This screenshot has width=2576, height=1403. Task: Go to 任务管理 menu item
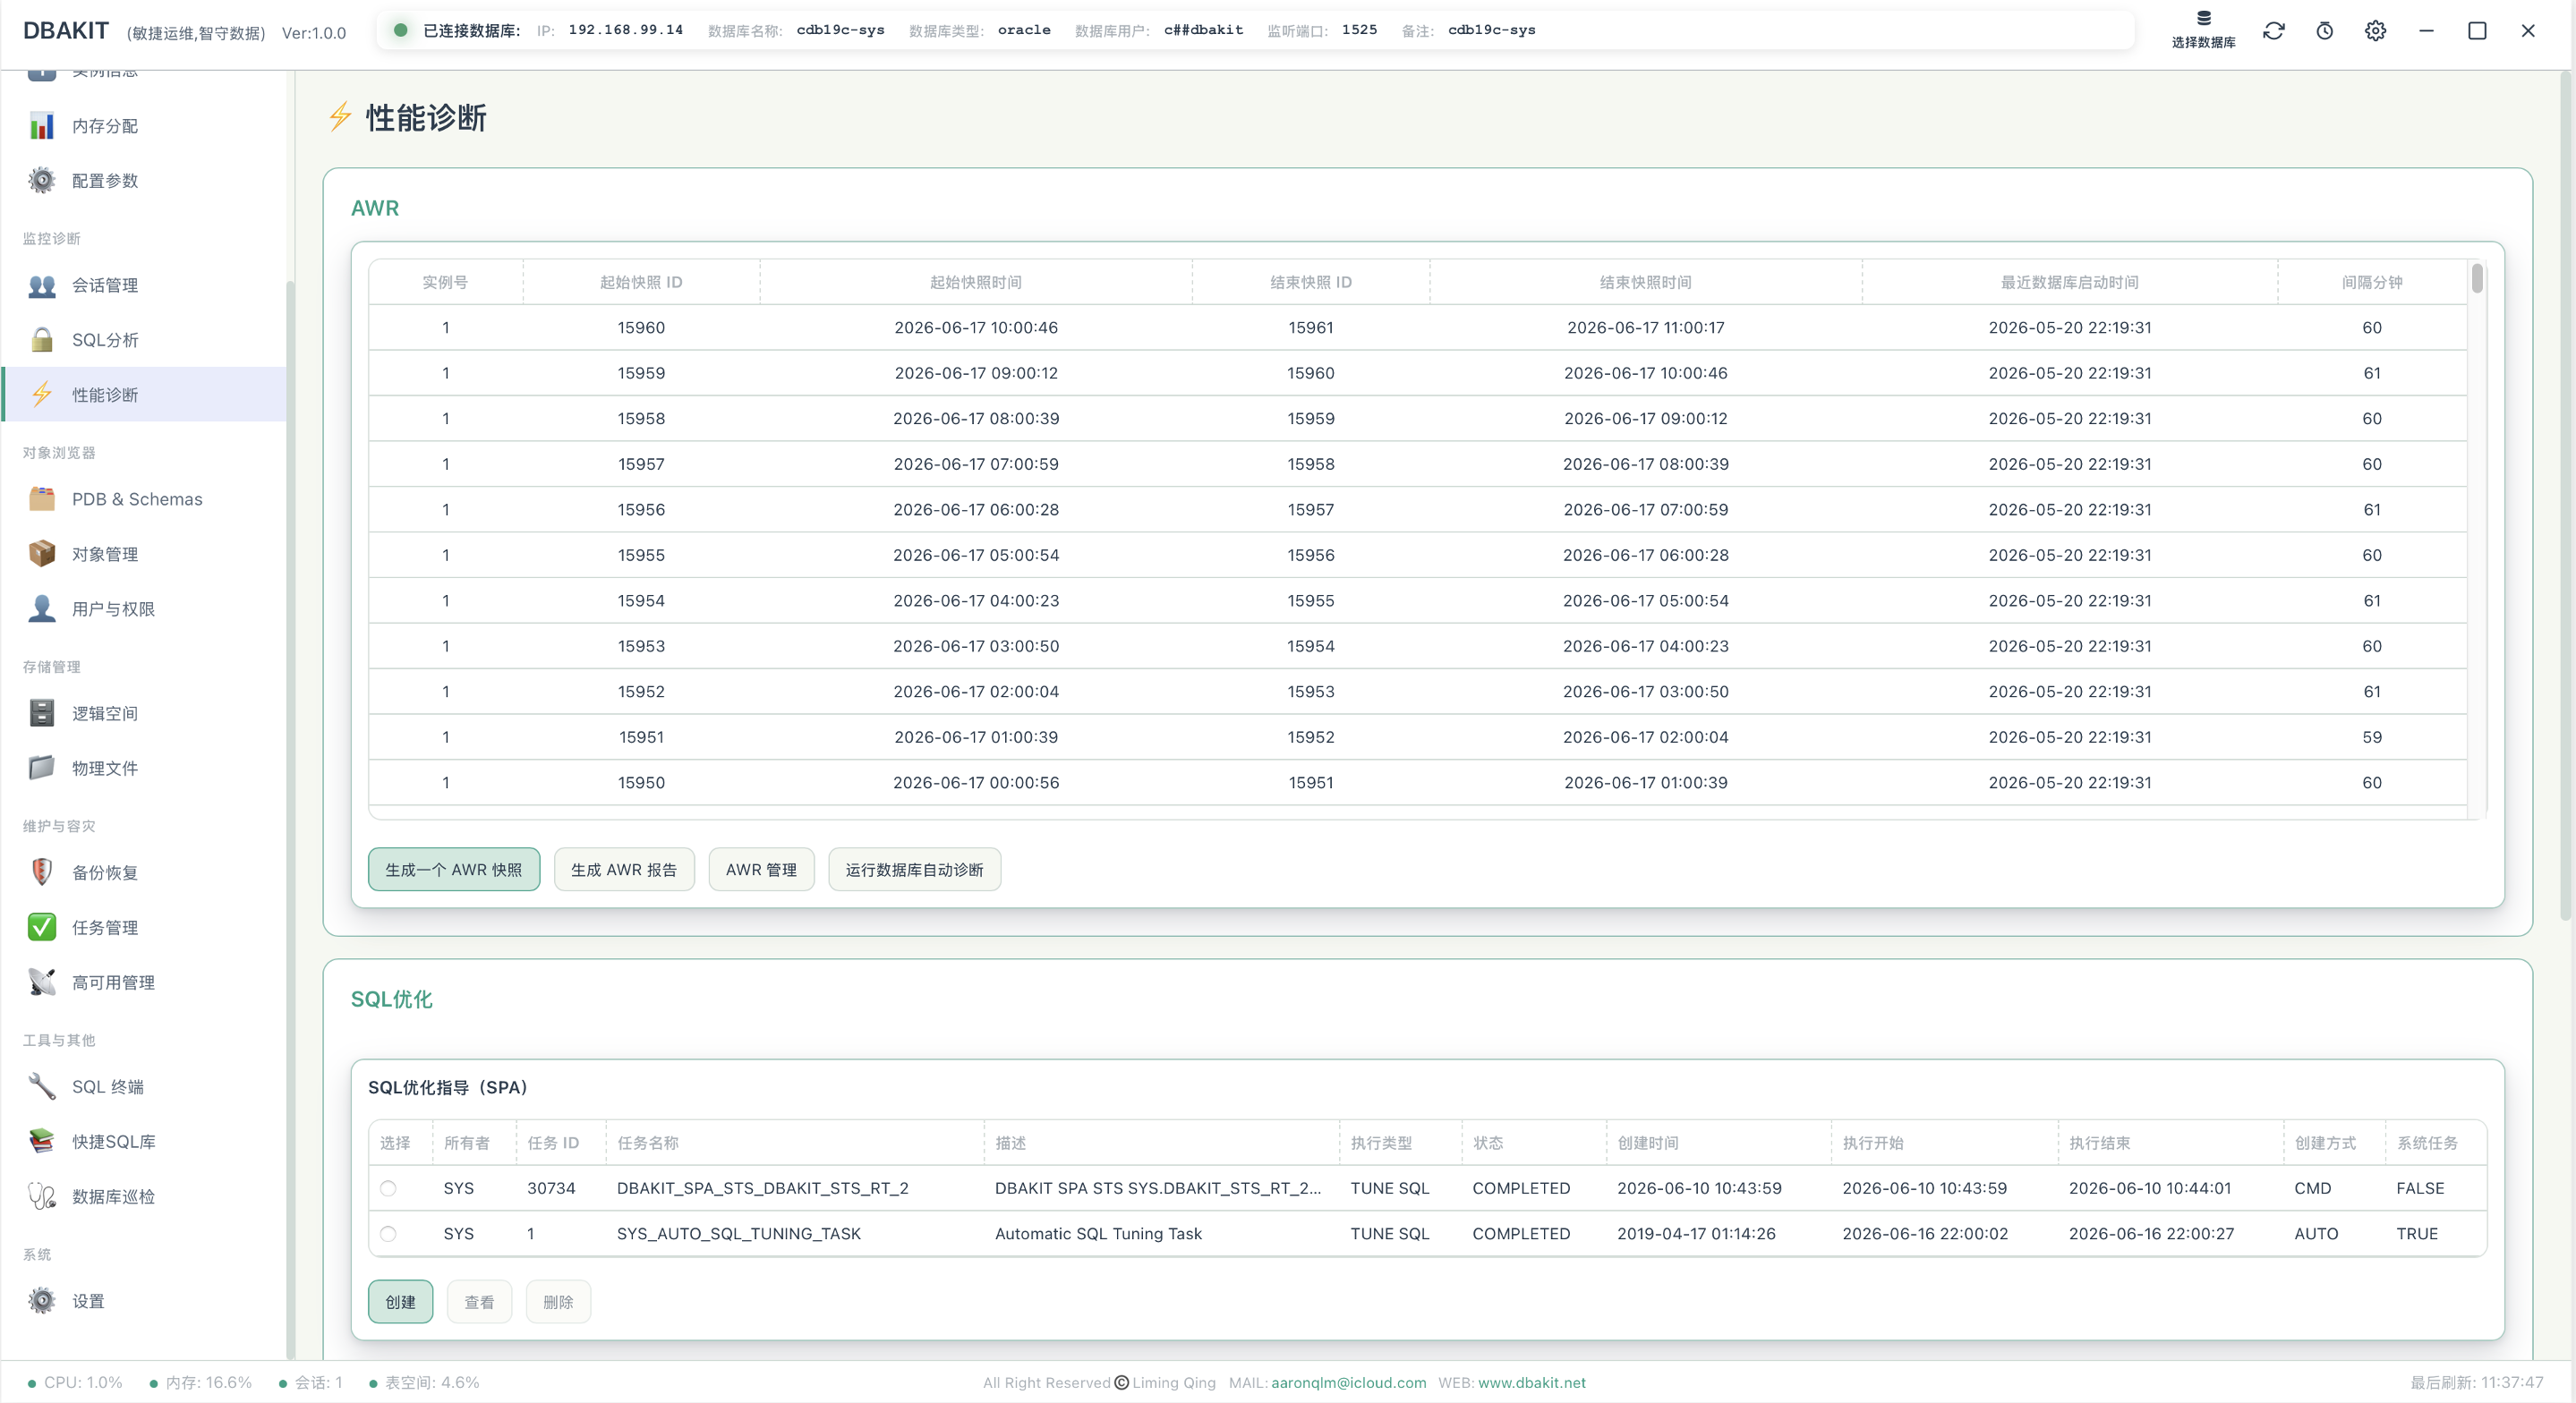[x=144, y=928]
